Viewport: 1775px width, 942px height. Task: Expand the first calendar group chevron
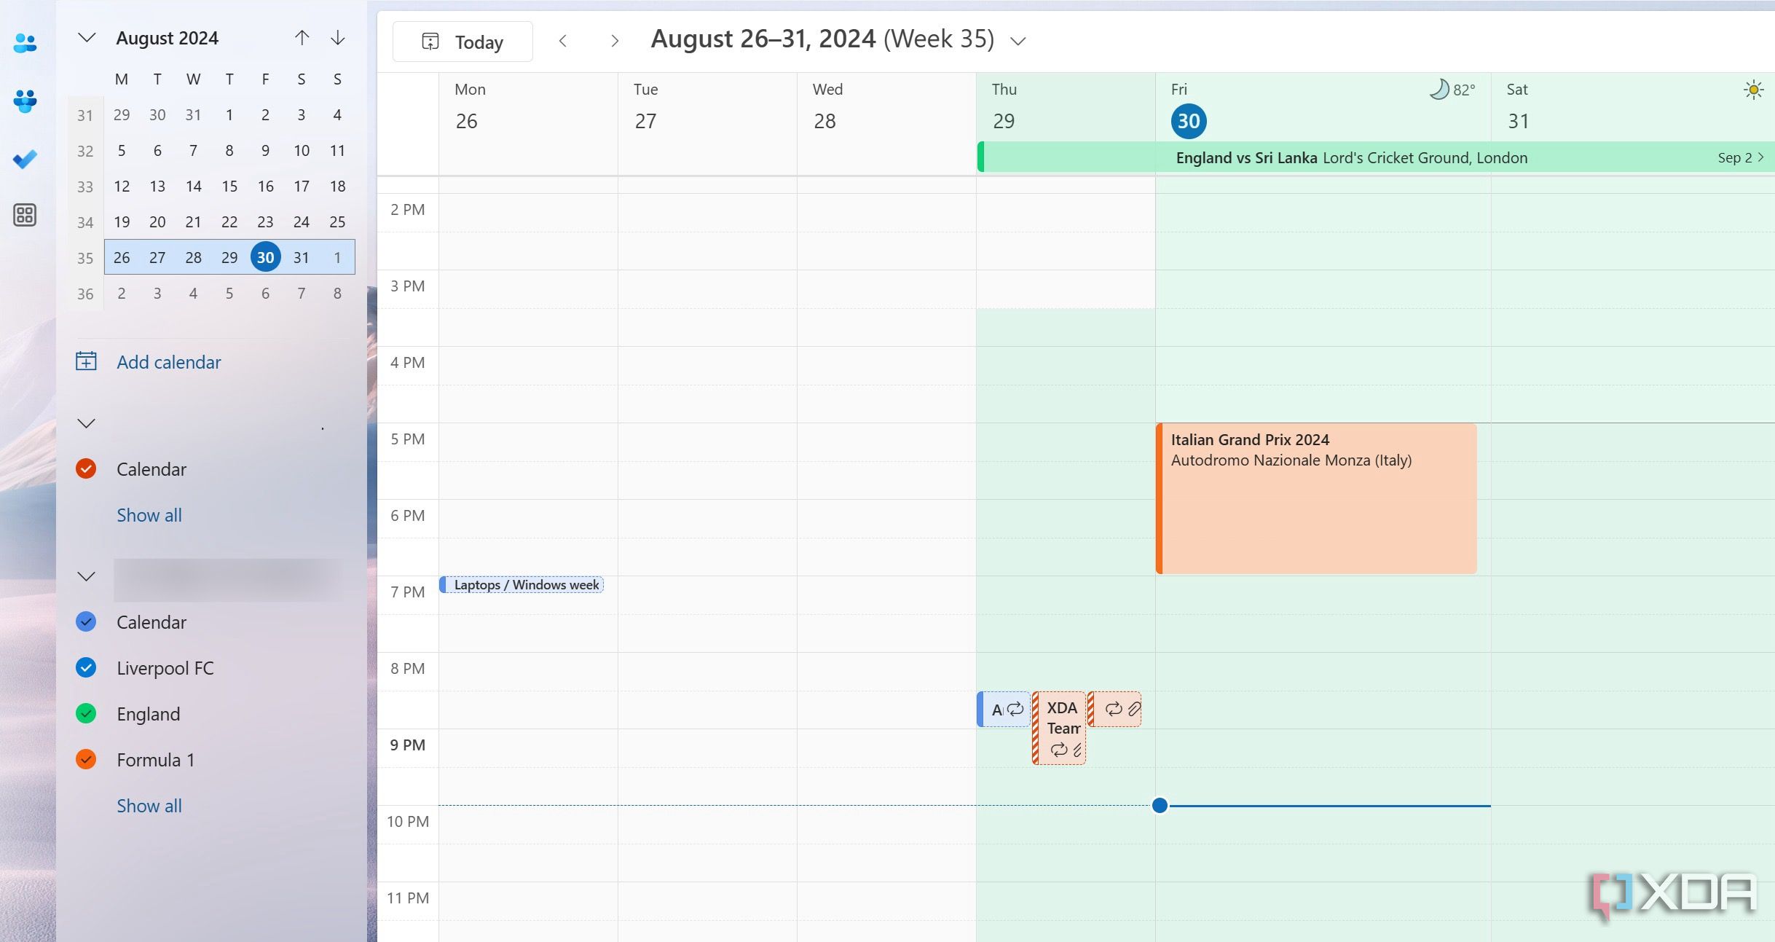pyautogui.click(x=88, y=423)
